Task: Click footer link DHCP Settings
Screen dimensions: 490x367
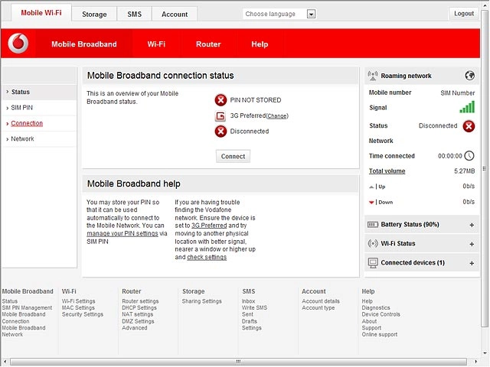Action: click(x=139, y=307)
